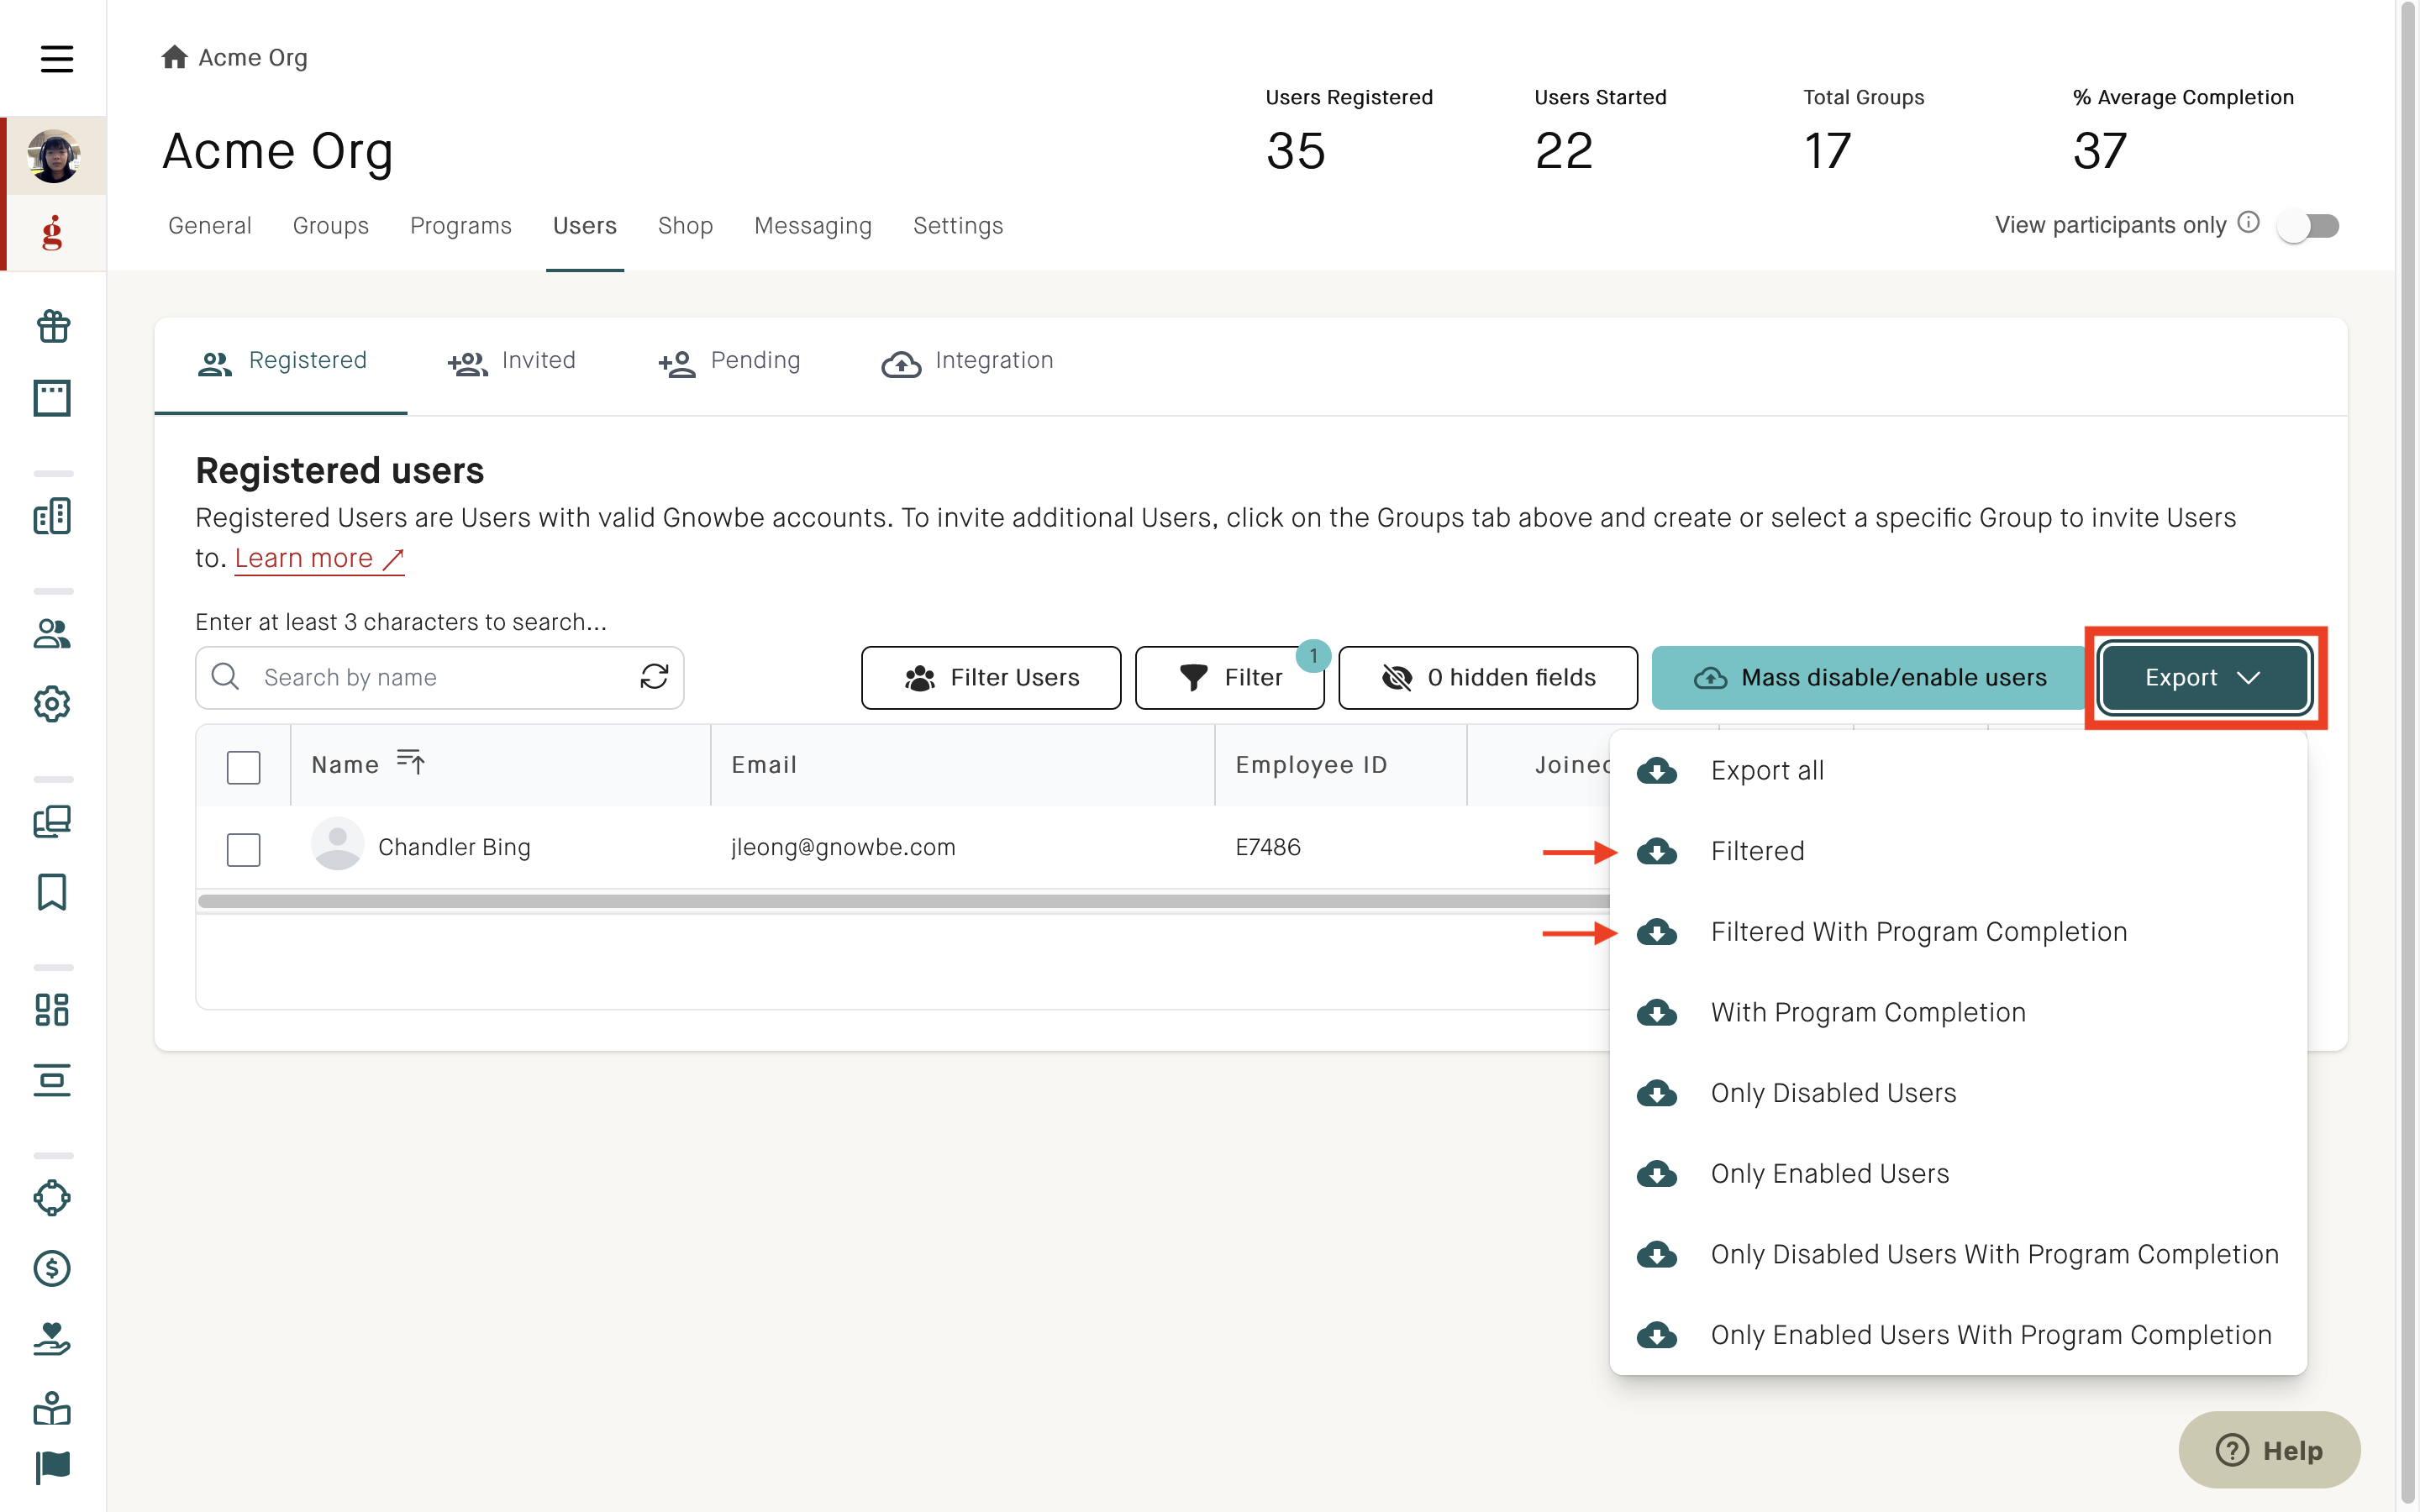2420x1512 pixels.
Task: Click the cloud icon beside Only Disabled Users
Action: pos(1657,1093)
